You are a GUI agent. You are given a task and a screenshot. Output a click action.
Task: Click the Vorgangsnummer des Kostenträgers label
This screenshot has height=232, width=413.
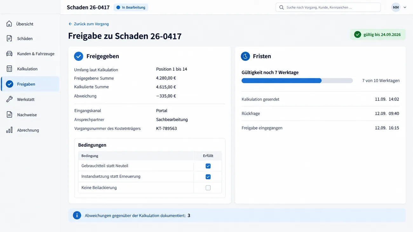click(107, 128)
